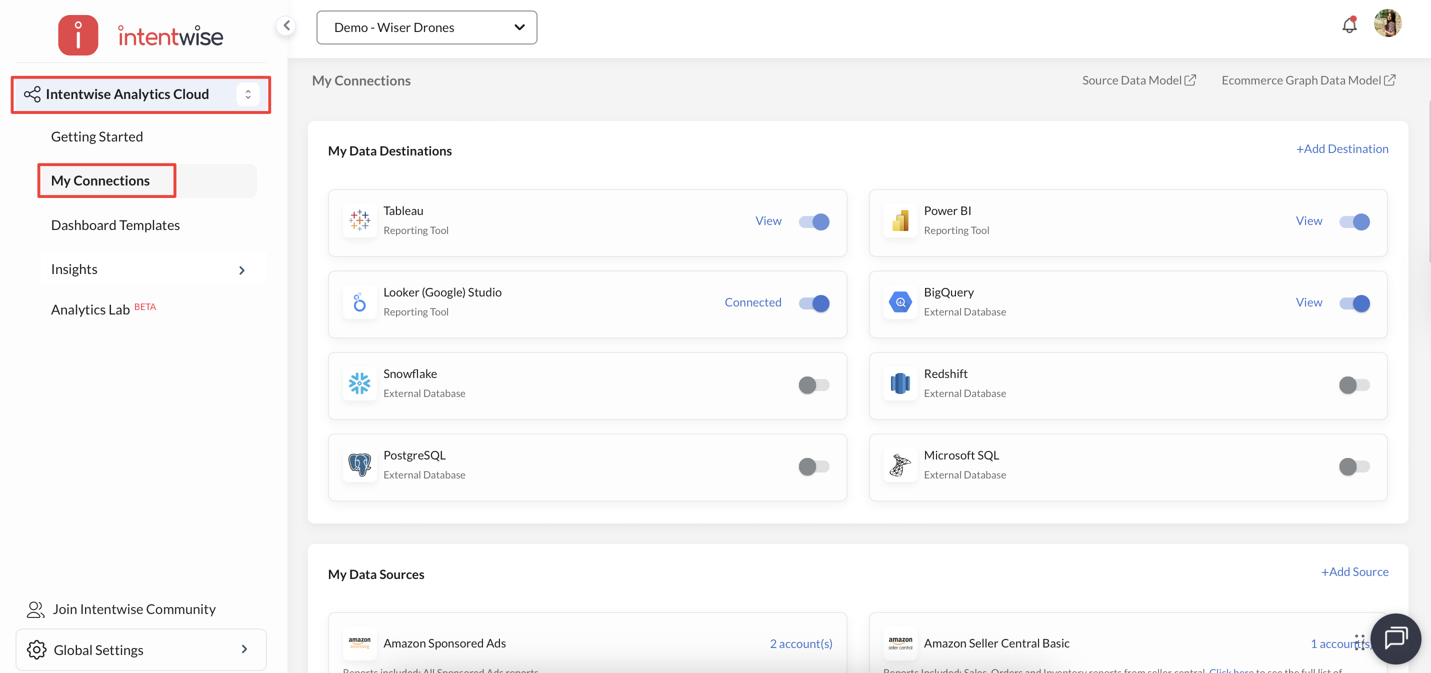Click the +Add Destination link
Viewport: 1431px width, 673px height.
(1341, 149)
